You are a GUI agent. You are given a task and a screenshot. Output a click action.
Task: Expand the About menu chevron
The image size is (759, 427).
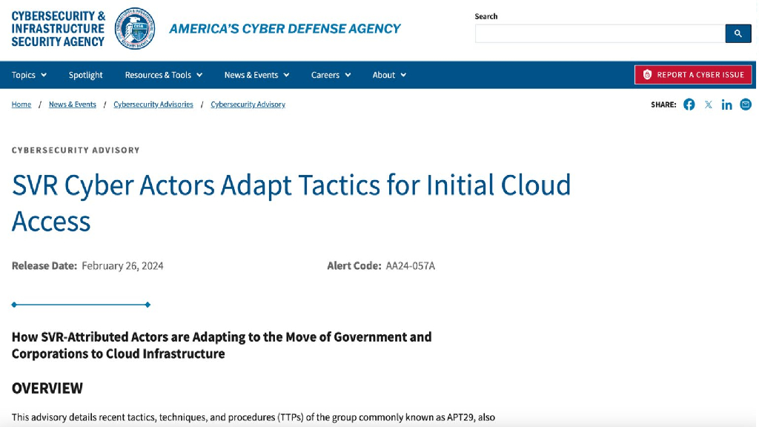403,75
